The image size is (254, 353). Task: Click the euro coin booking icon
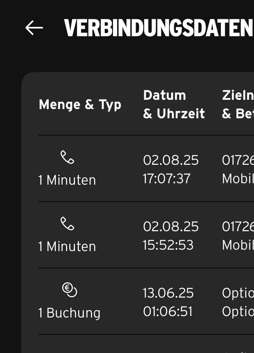70,290
